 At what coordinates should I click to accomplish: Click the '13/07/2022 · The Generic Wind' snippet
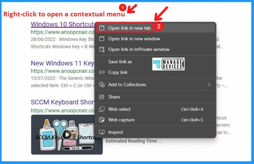pyautogui.click(x=63, y=78)
